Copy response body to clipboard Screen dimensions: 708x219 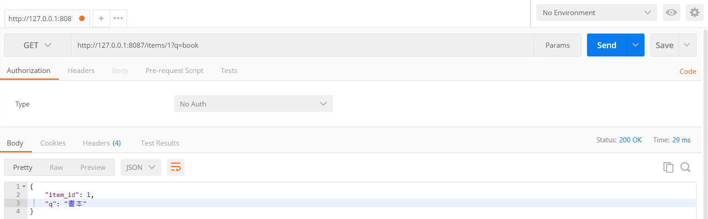point(668,168)
